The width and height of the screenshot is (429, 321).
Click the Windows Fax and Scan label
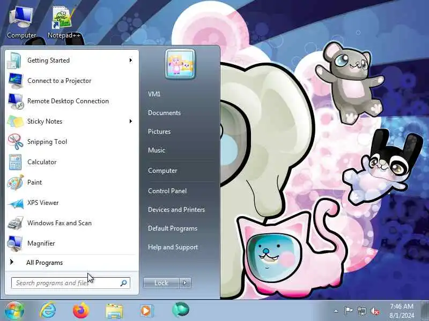point(60,223)
